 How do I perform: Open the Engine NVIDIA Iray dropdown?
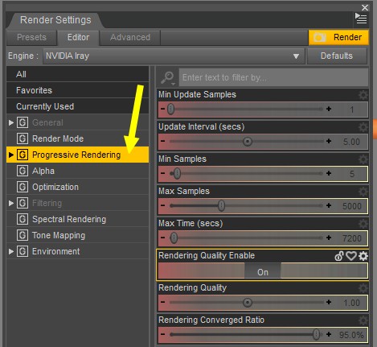(174, 56)
